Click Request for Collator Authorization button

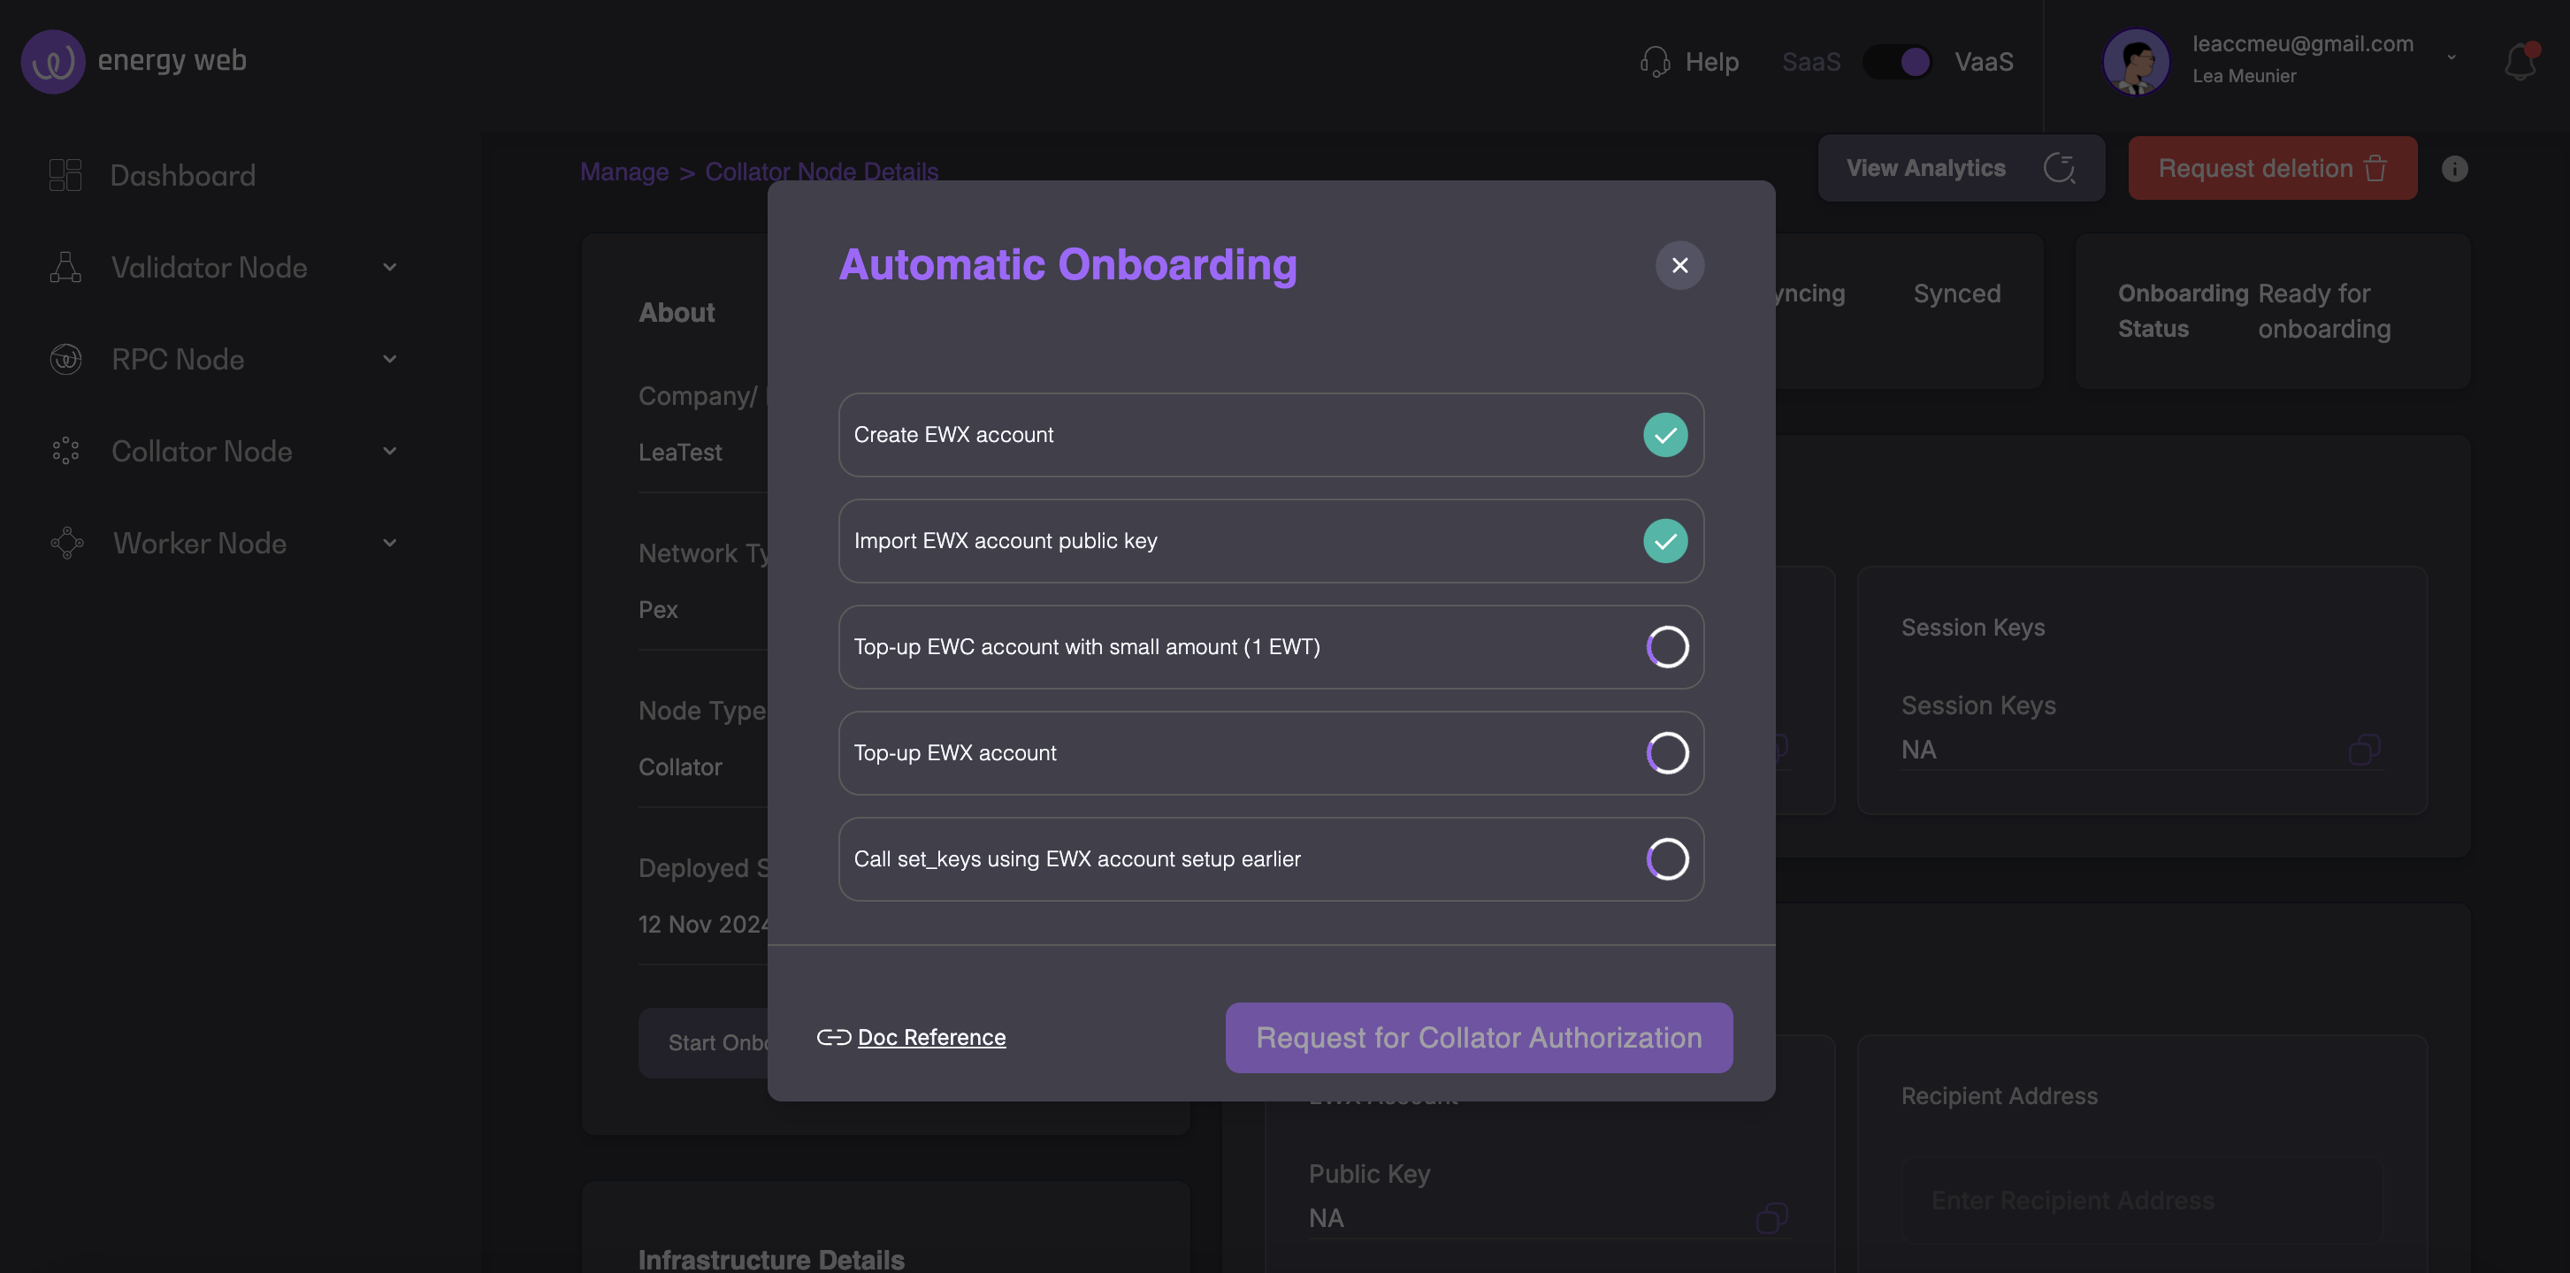tap(1479, 1037)
